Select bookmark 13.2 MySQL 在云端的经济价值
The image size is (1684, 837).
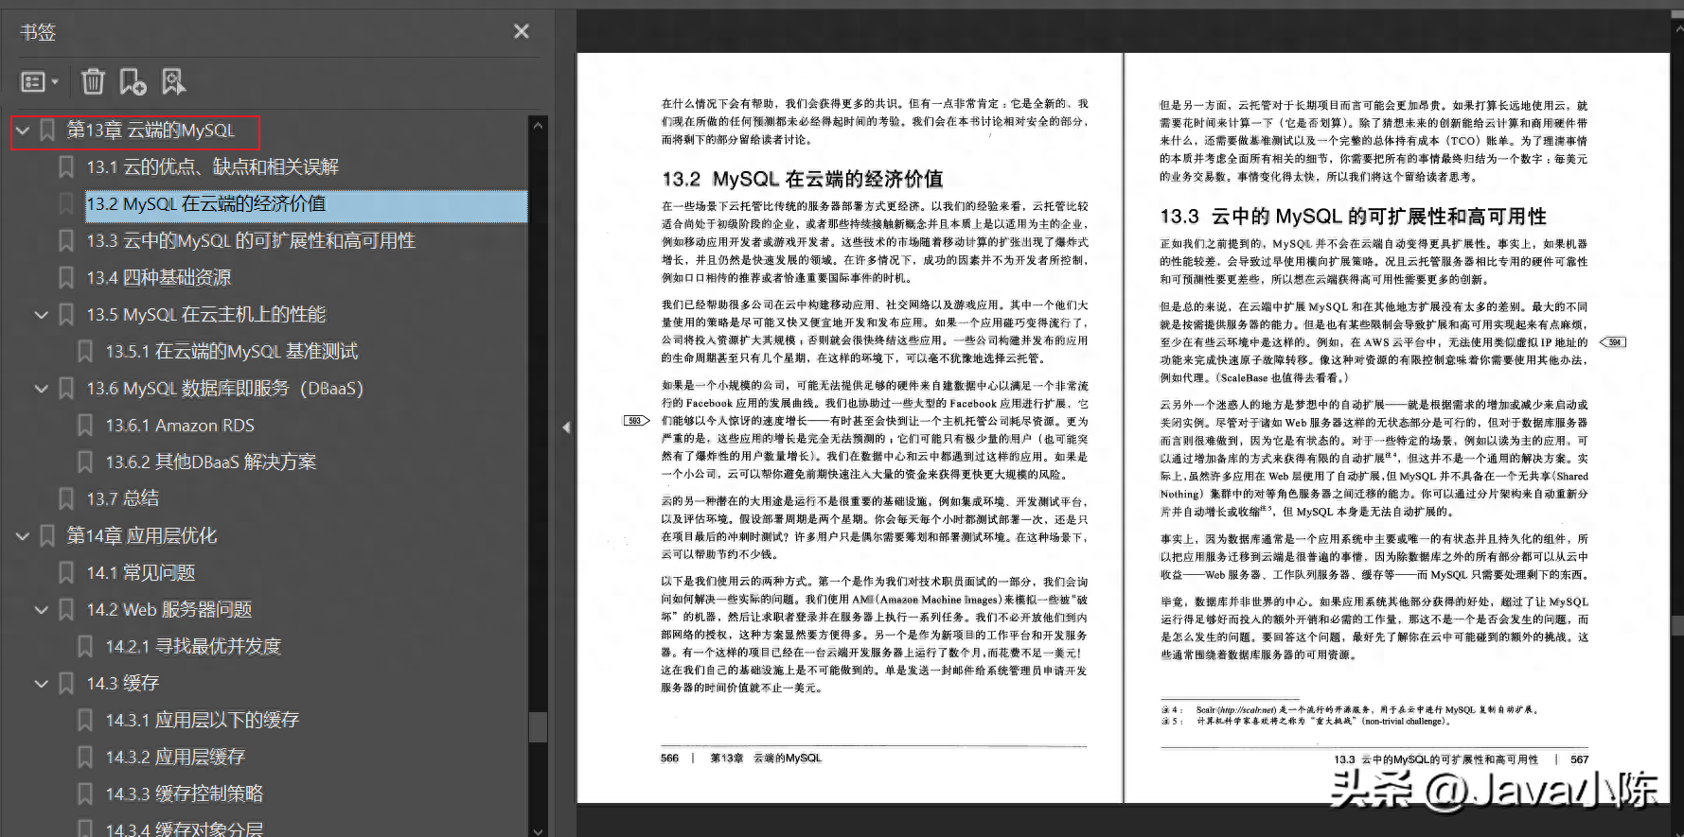pos(206,204)
